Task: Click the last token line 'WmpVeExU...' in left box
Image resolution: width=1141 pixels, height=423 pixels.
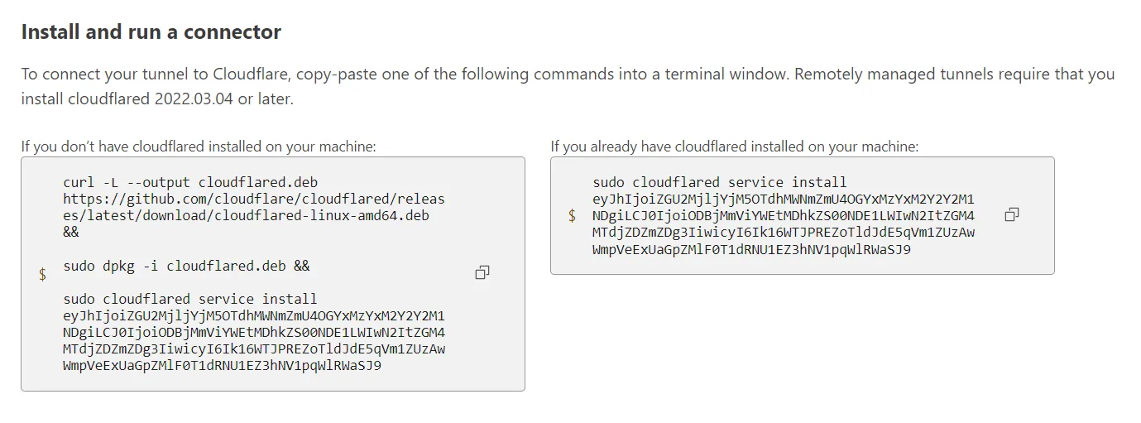Action: click(222, 365)
